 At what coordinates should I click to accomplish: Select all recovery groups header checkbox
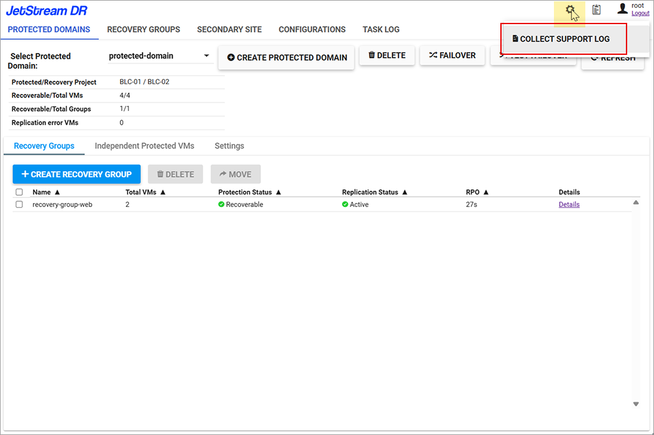(x=19, y=192)
